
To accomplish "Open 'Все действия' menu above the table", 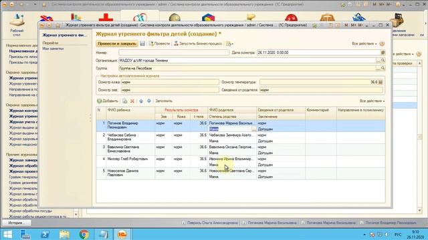I will [372, 101].
